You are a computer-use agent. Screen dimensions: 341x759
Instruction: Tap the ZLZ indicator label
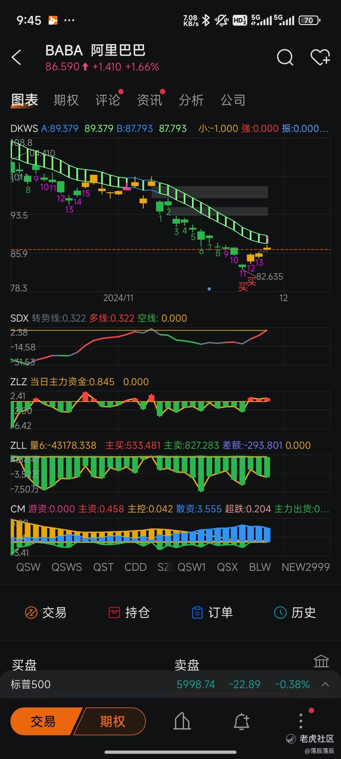[19, 382]
